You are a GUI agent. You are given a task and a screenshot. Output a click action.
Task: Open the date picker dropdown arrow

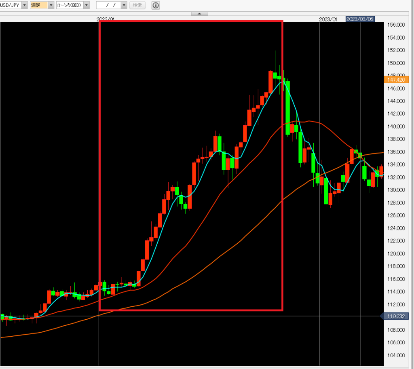124,5
